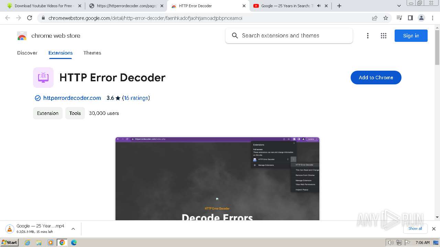Screen dimensions: 440x247
Task: Click the Sign in button
Action: 411,36
